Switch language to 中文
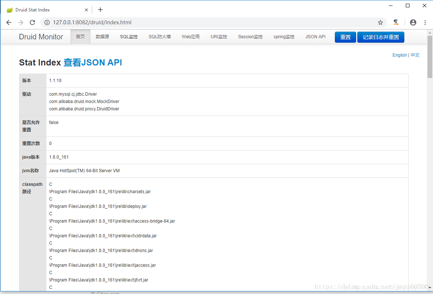This screenshot has height=294, width=433. pos(415,55)
